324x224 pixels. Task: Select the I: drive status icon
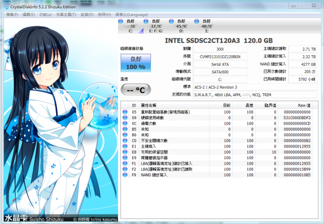197,21
